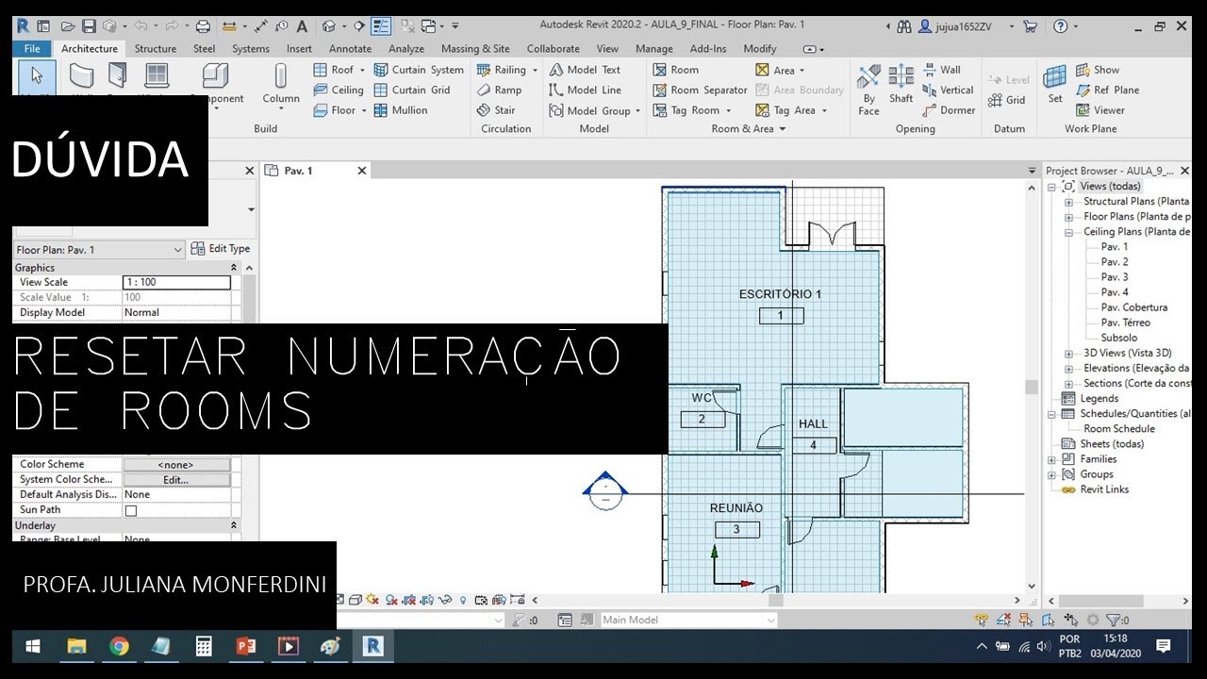Open Pav. Cobertura ceiling plan
Screen dimensions: 1207x679
click(x=1134, y=307)
